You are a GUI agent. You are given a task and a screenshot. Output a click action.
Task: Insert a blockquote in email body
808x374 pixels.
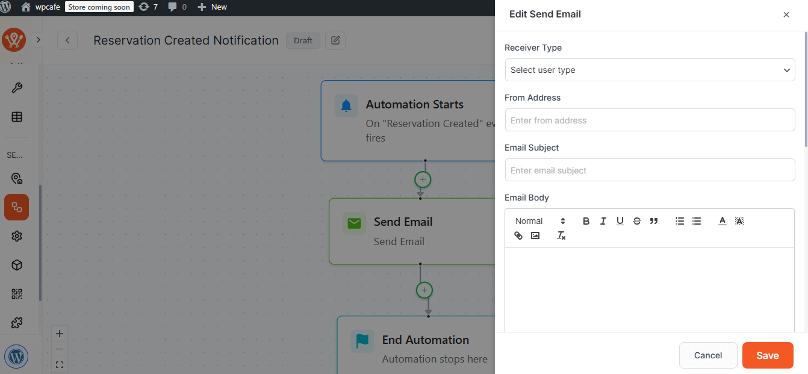click(654, 221)
